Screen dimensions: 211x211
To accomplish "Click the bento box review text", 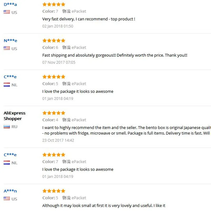I will pos(127,130).
